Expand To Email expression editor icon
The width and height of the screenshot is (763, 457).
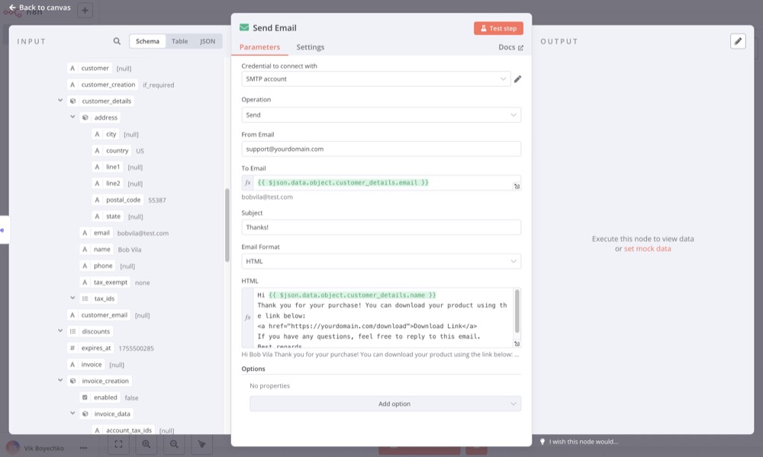(x=517, y=186)
